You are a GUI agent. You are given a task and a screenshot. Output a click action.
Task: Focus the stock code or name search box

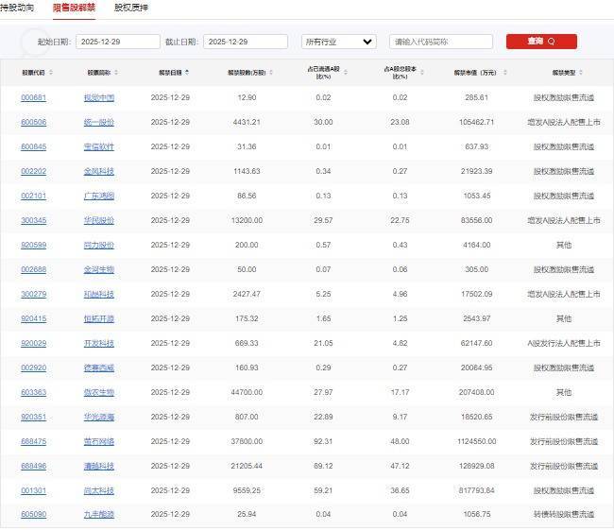(440, 42)
